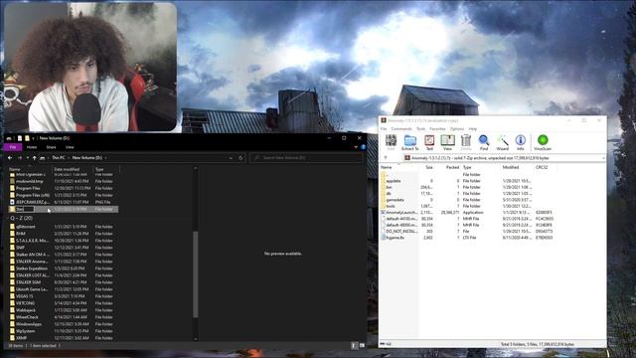Open the View ribbon tab in Explorer

[70, 147]
